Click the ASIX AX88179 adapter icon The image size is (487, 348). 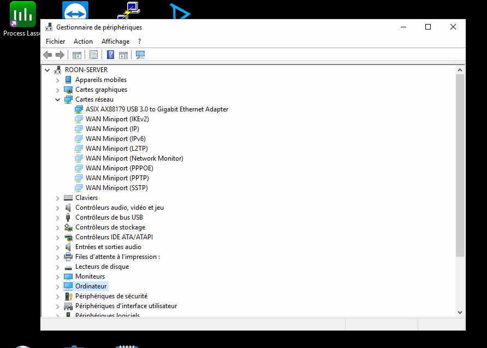[x=79, y=109]
